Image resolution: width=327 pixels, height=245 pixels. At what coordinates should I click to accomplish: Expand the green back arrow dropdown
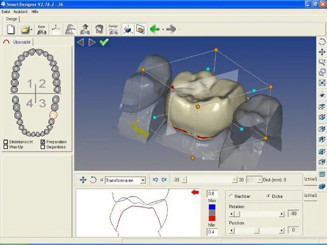point(163,30)
